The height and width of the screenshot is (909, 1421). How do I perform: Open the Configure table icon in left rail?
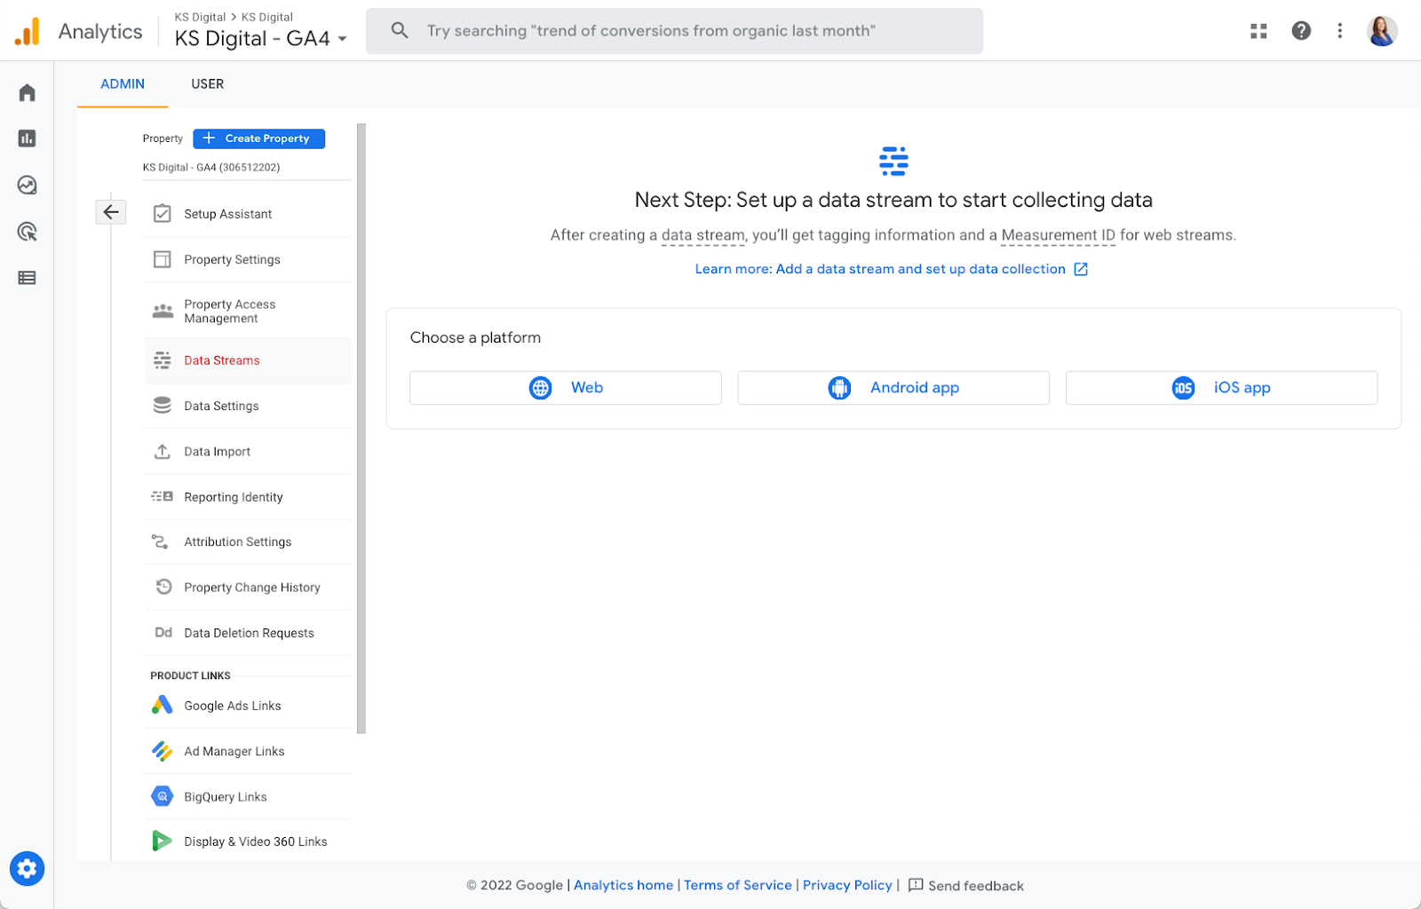(x=28, y=278)
